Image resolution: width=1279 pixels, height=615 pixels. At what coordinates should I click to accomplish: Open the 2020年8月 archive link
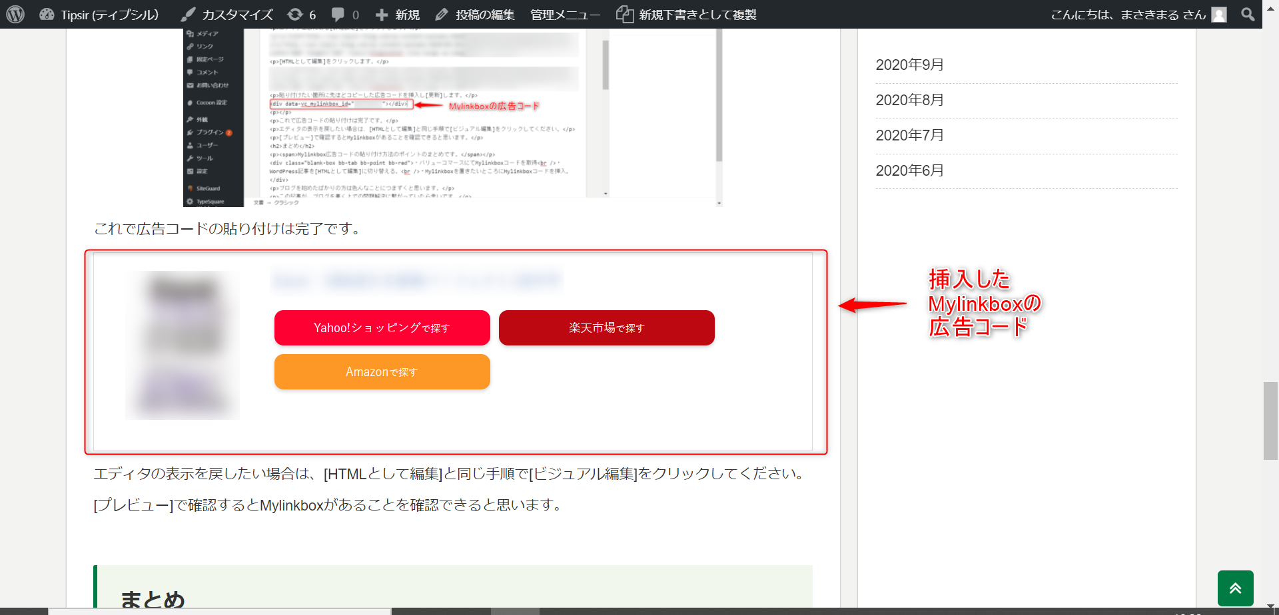click(909, 100)
